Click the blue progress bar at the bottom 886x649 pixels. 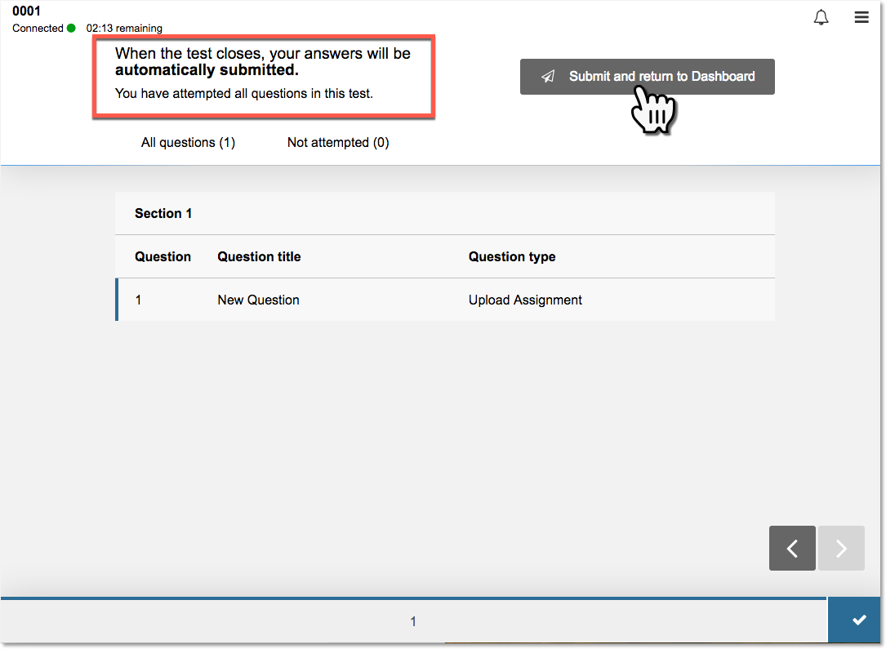point(413,598)
